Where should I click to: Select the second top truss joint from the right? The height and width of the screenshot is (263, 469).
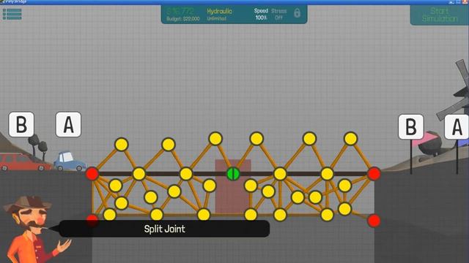[309, 139]
